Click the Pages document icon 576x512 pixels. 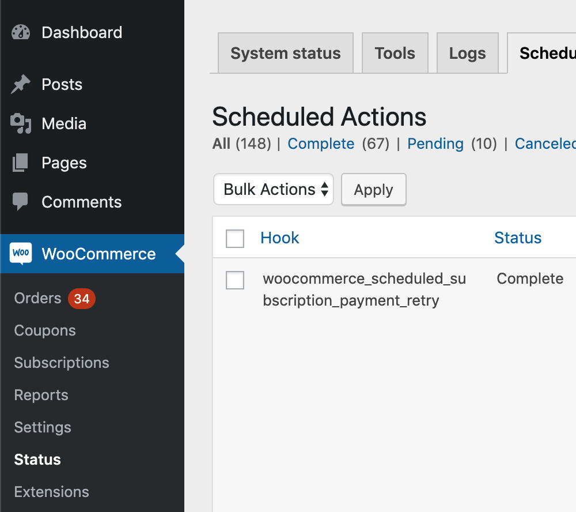click(21, 163)
